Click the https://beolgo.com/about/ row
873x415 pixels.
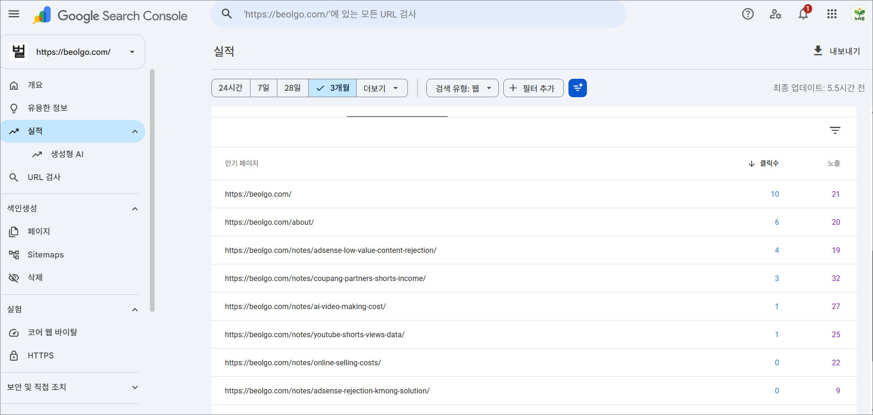coord(533,222)
